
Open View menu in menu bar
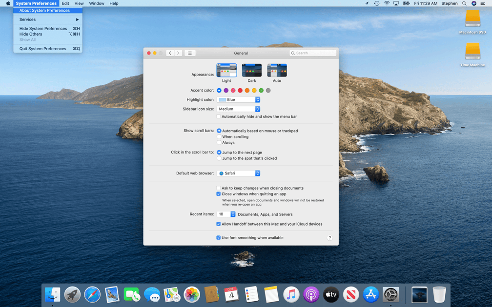79,3
